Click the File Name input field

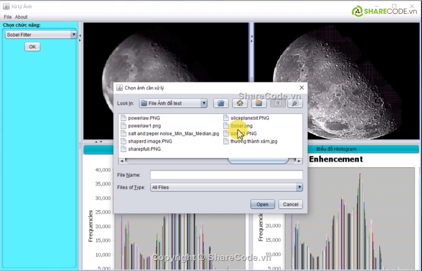227,175
